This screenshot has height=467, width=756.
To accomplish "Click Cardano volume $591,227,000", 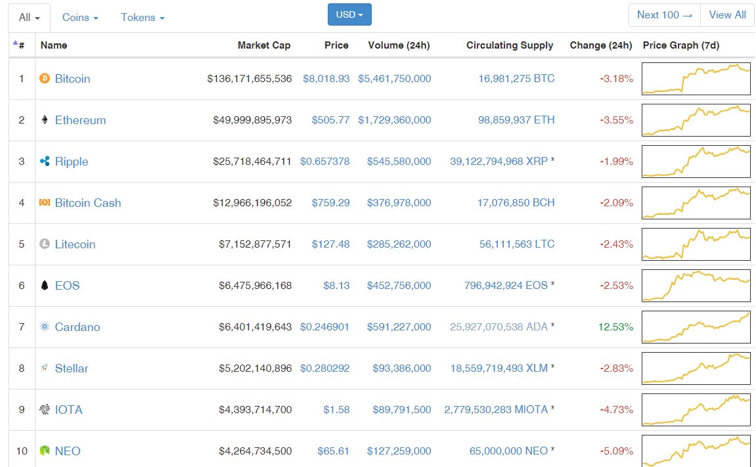I will pos(399,326).
